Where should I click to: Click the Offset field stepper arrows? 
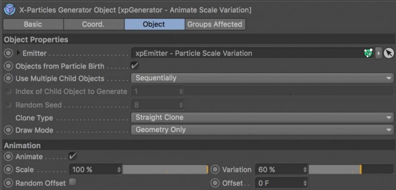[x=305, y=183]
